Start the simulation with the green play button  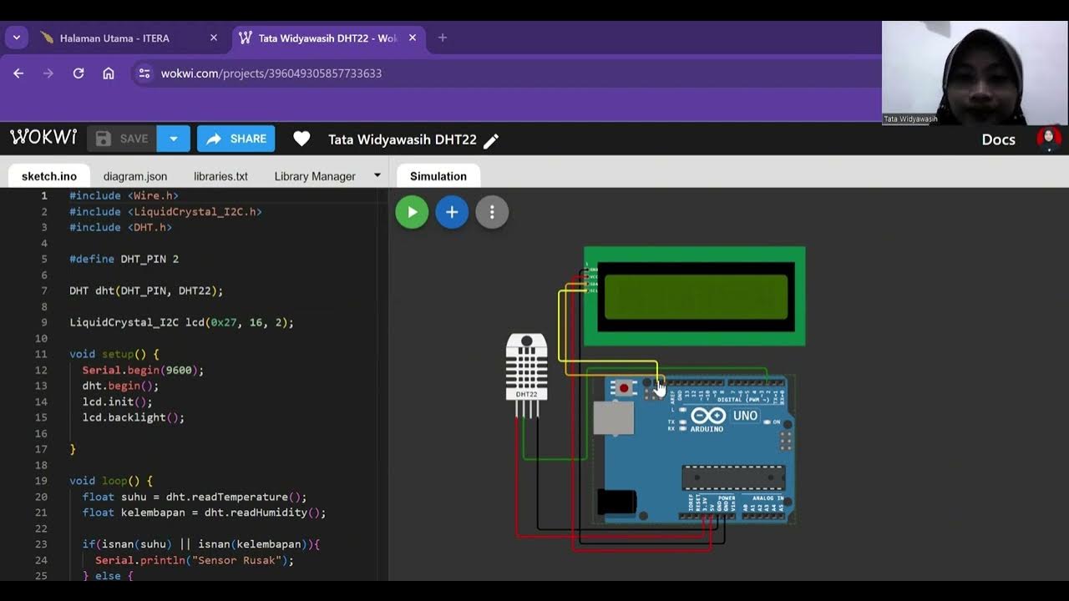point(412,212)
